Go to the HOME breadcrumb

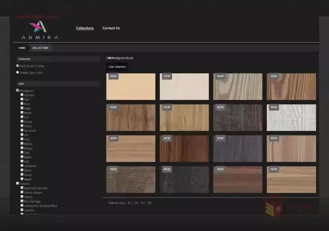coord(22,48)
